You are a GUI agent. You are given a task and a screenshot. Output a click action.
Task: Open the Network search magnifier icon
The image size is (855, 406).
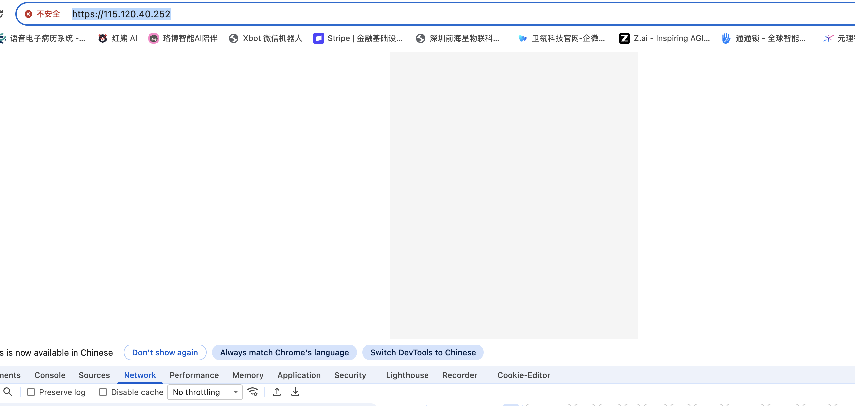[x=8, y=392]
